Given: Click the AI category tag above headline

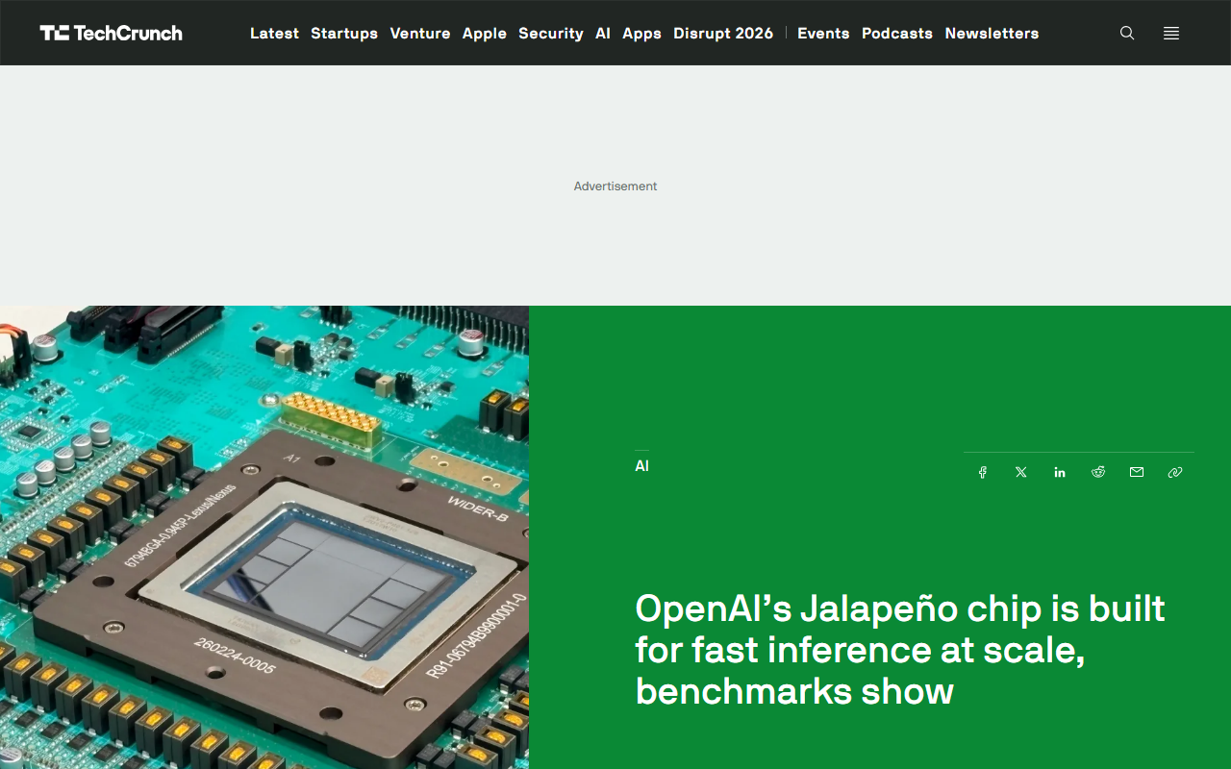Looking at the screenshot, I should [641, 466].
